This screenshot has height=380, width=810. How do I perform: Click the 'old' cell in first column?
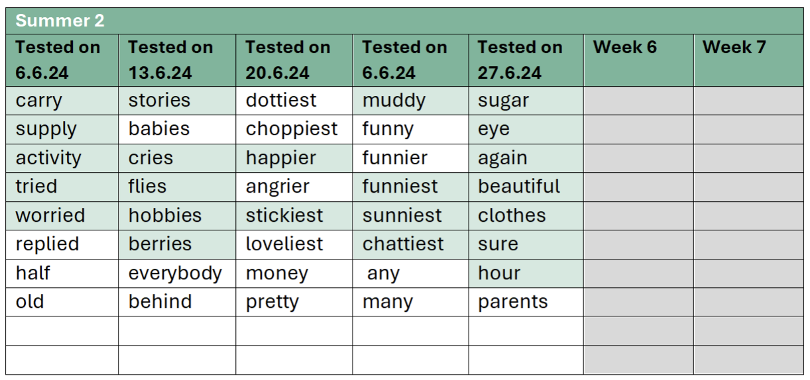[62, 302]
